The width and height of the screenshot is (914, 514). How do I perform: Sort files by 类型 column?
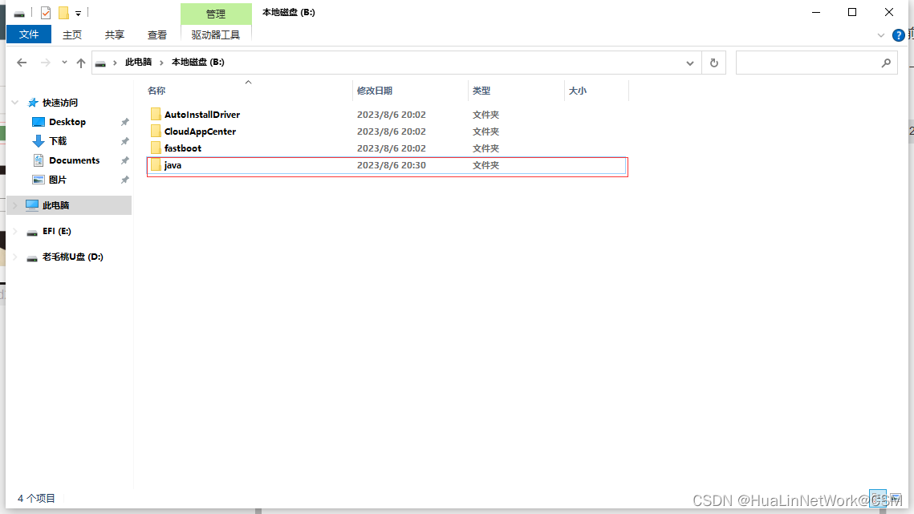pyautogui.click(x=481, y=91)
